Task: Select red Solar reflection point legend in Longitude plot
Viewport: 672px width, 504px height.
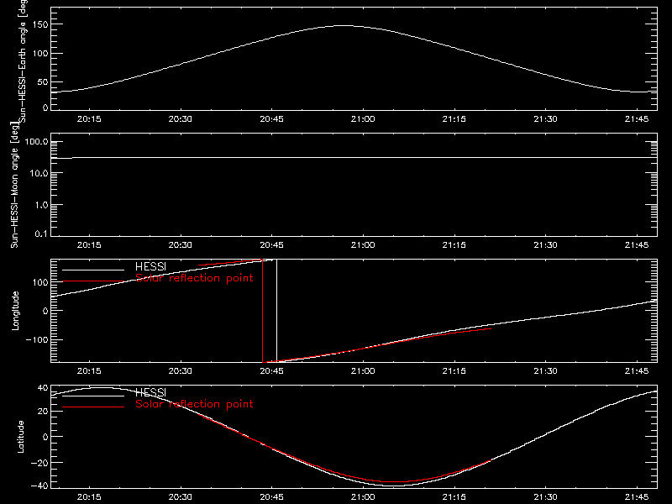Action: click(x=194, y=278)
